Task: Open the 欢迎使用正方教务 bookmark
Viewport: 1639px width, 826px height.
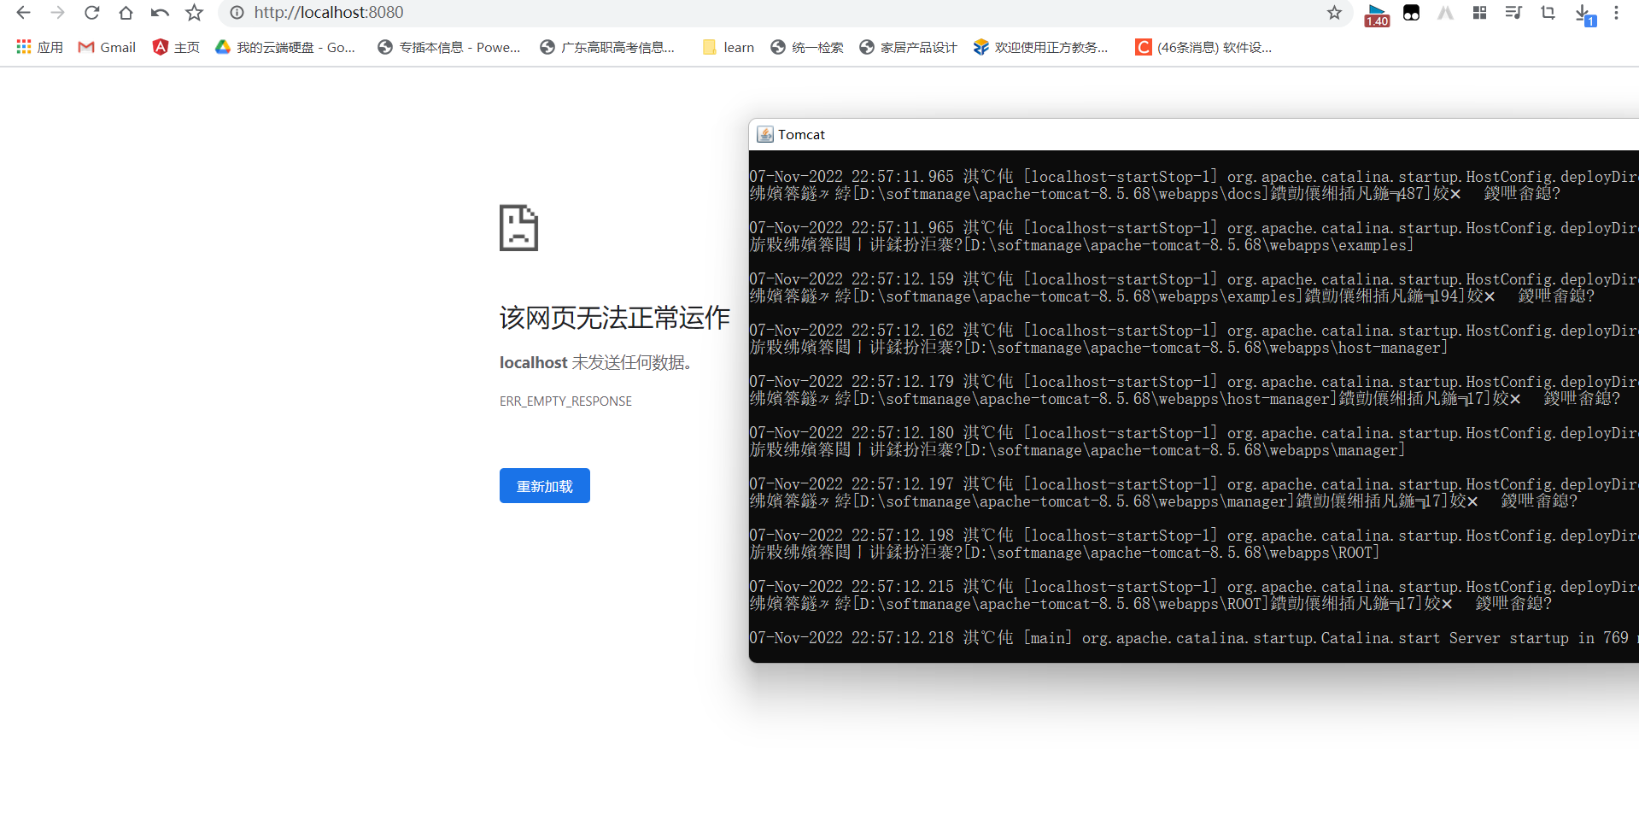Action: pos(1040,47)
